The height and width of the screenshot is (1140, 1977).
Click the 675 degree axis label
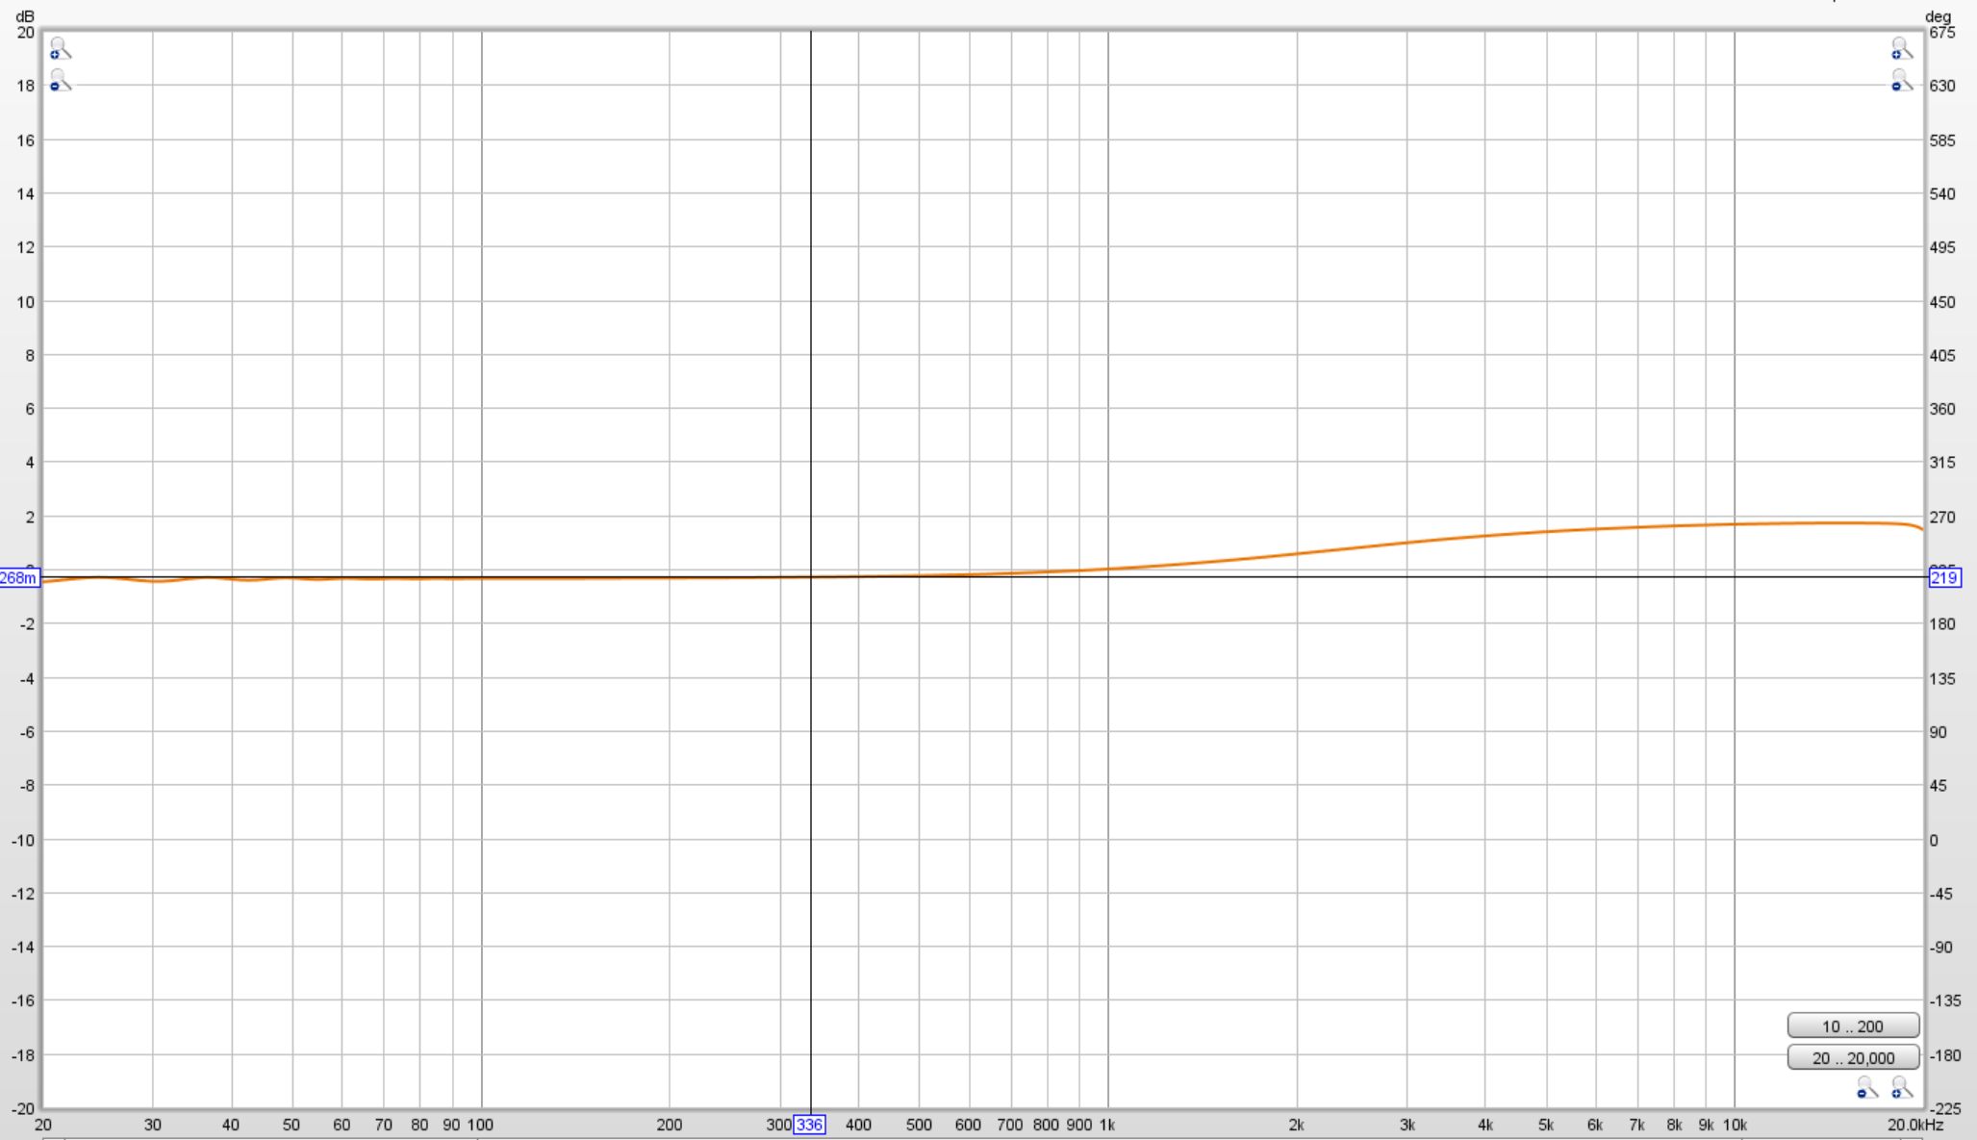point(1942,33)
